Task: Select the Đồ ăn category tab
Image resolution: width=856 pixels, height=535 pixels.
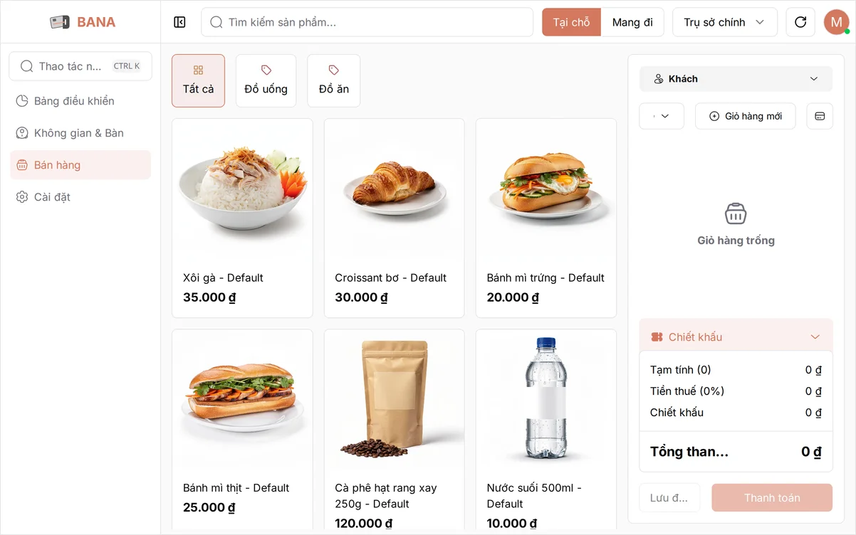Action: 333,81
